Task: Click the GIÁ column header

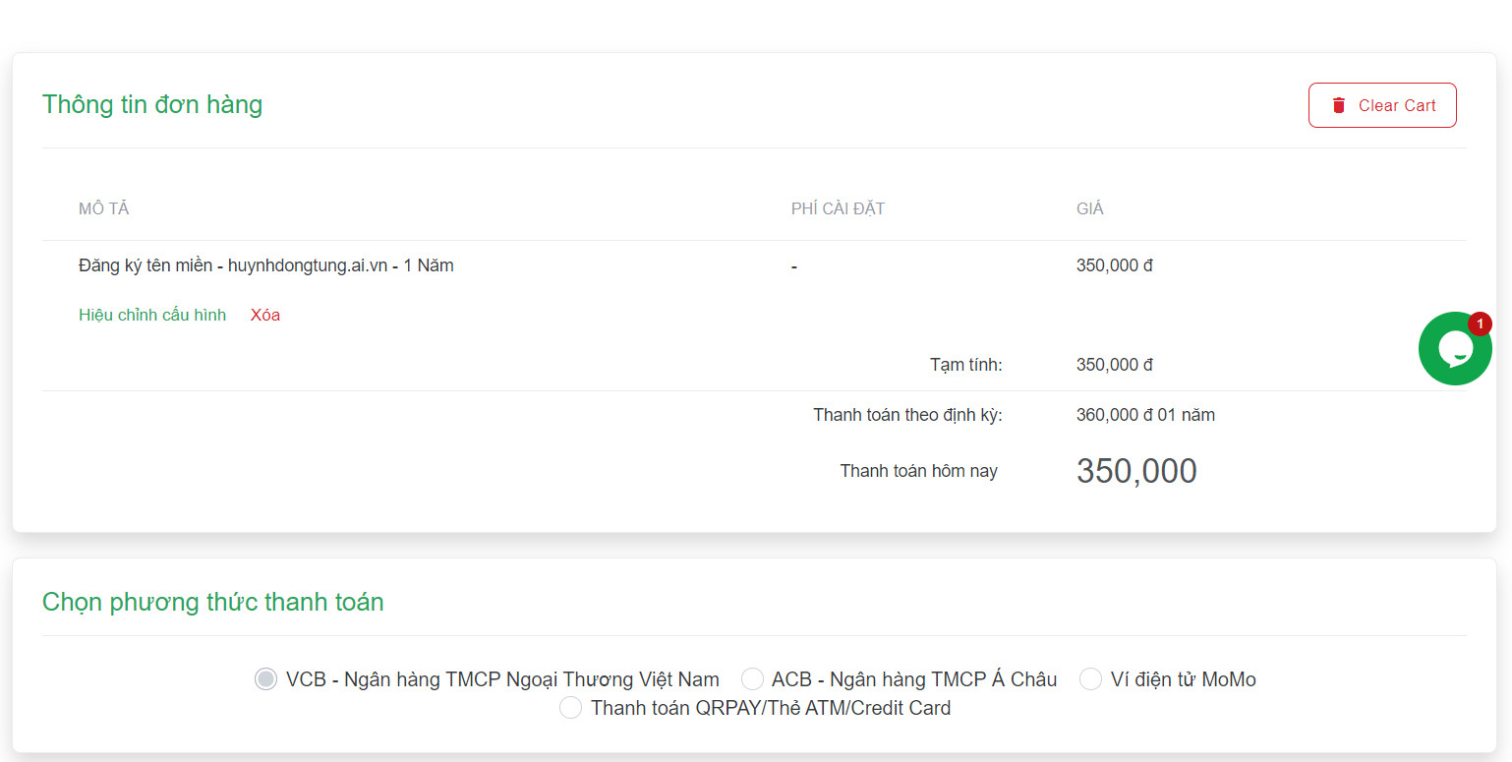Action: 1090,208
